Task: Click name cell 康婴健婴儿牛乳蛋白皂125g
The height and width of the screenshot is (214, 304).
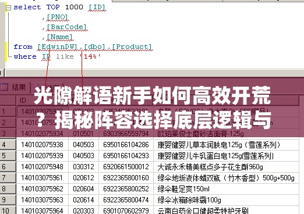Action: 226,156
